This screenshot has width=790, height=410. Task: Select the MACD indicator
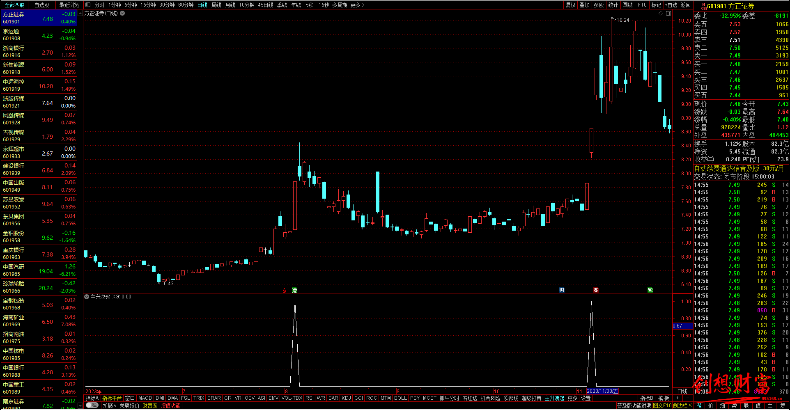pos(145,398)
